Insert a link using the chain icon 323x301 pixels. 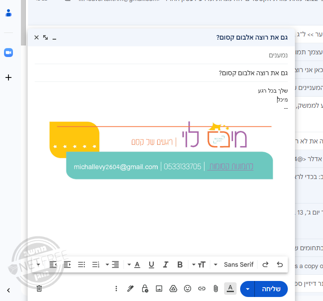(x=202, y=289)
